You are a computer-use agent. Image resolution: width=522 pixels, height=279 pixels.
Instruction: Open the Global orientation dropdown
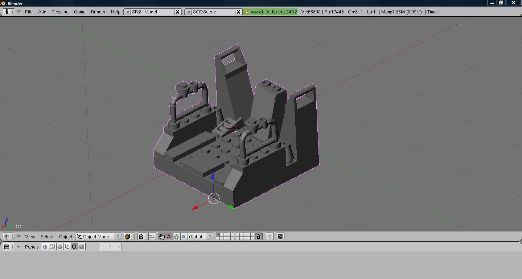pyautogui.click(x=200, y=237)
